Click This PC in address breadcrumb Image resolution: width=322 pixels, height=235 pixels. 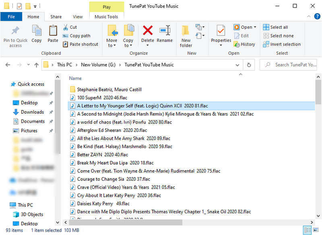click(x=64, y=65)
